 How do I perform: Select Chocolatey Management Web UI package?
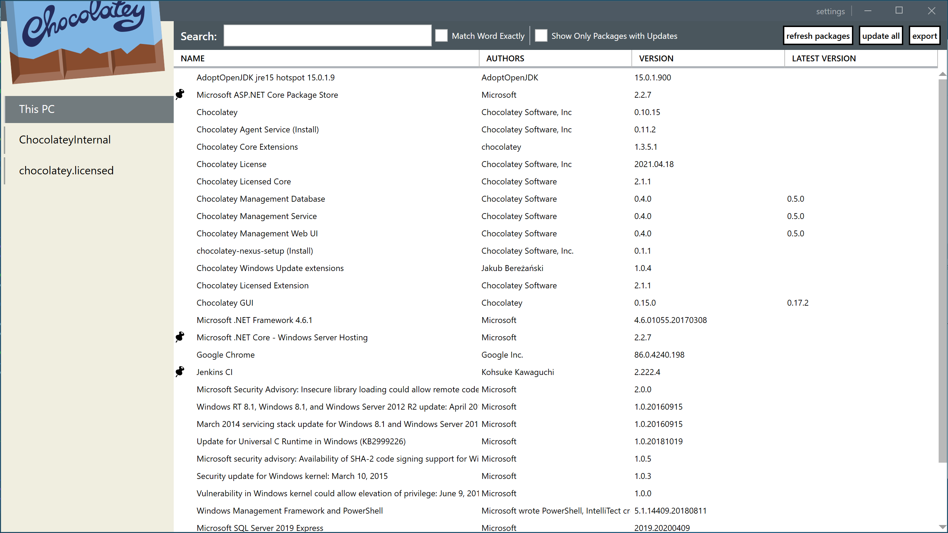pos(556,233)
